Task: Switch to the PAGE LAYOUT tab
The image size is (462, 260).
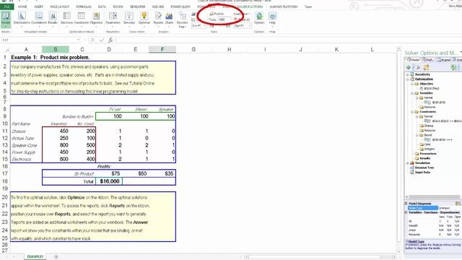Action: pyautogui.click(x=59, y=6)
